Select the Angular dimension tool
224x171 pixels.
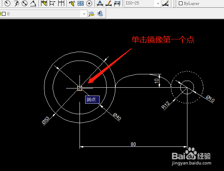coord(33,3)
